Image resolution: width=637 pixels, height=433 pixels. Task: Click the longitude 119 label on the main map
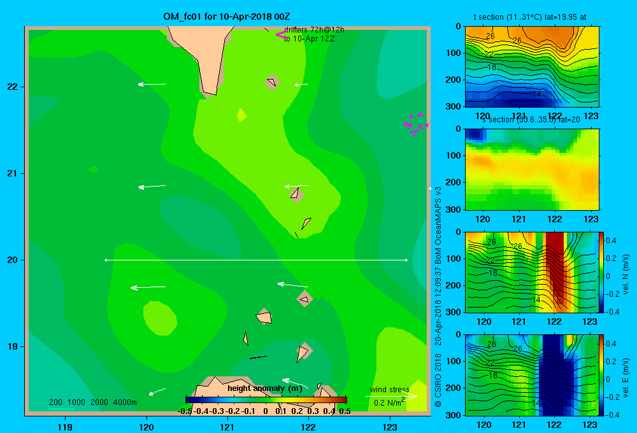[66, 427]
